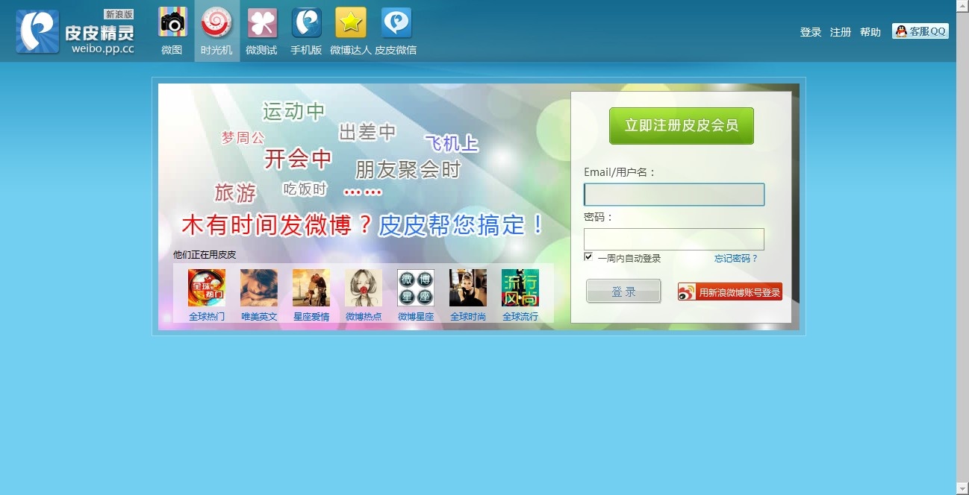969x495 pixels.
Task: Open the 微图 camera icon
Action: [172, 22]
